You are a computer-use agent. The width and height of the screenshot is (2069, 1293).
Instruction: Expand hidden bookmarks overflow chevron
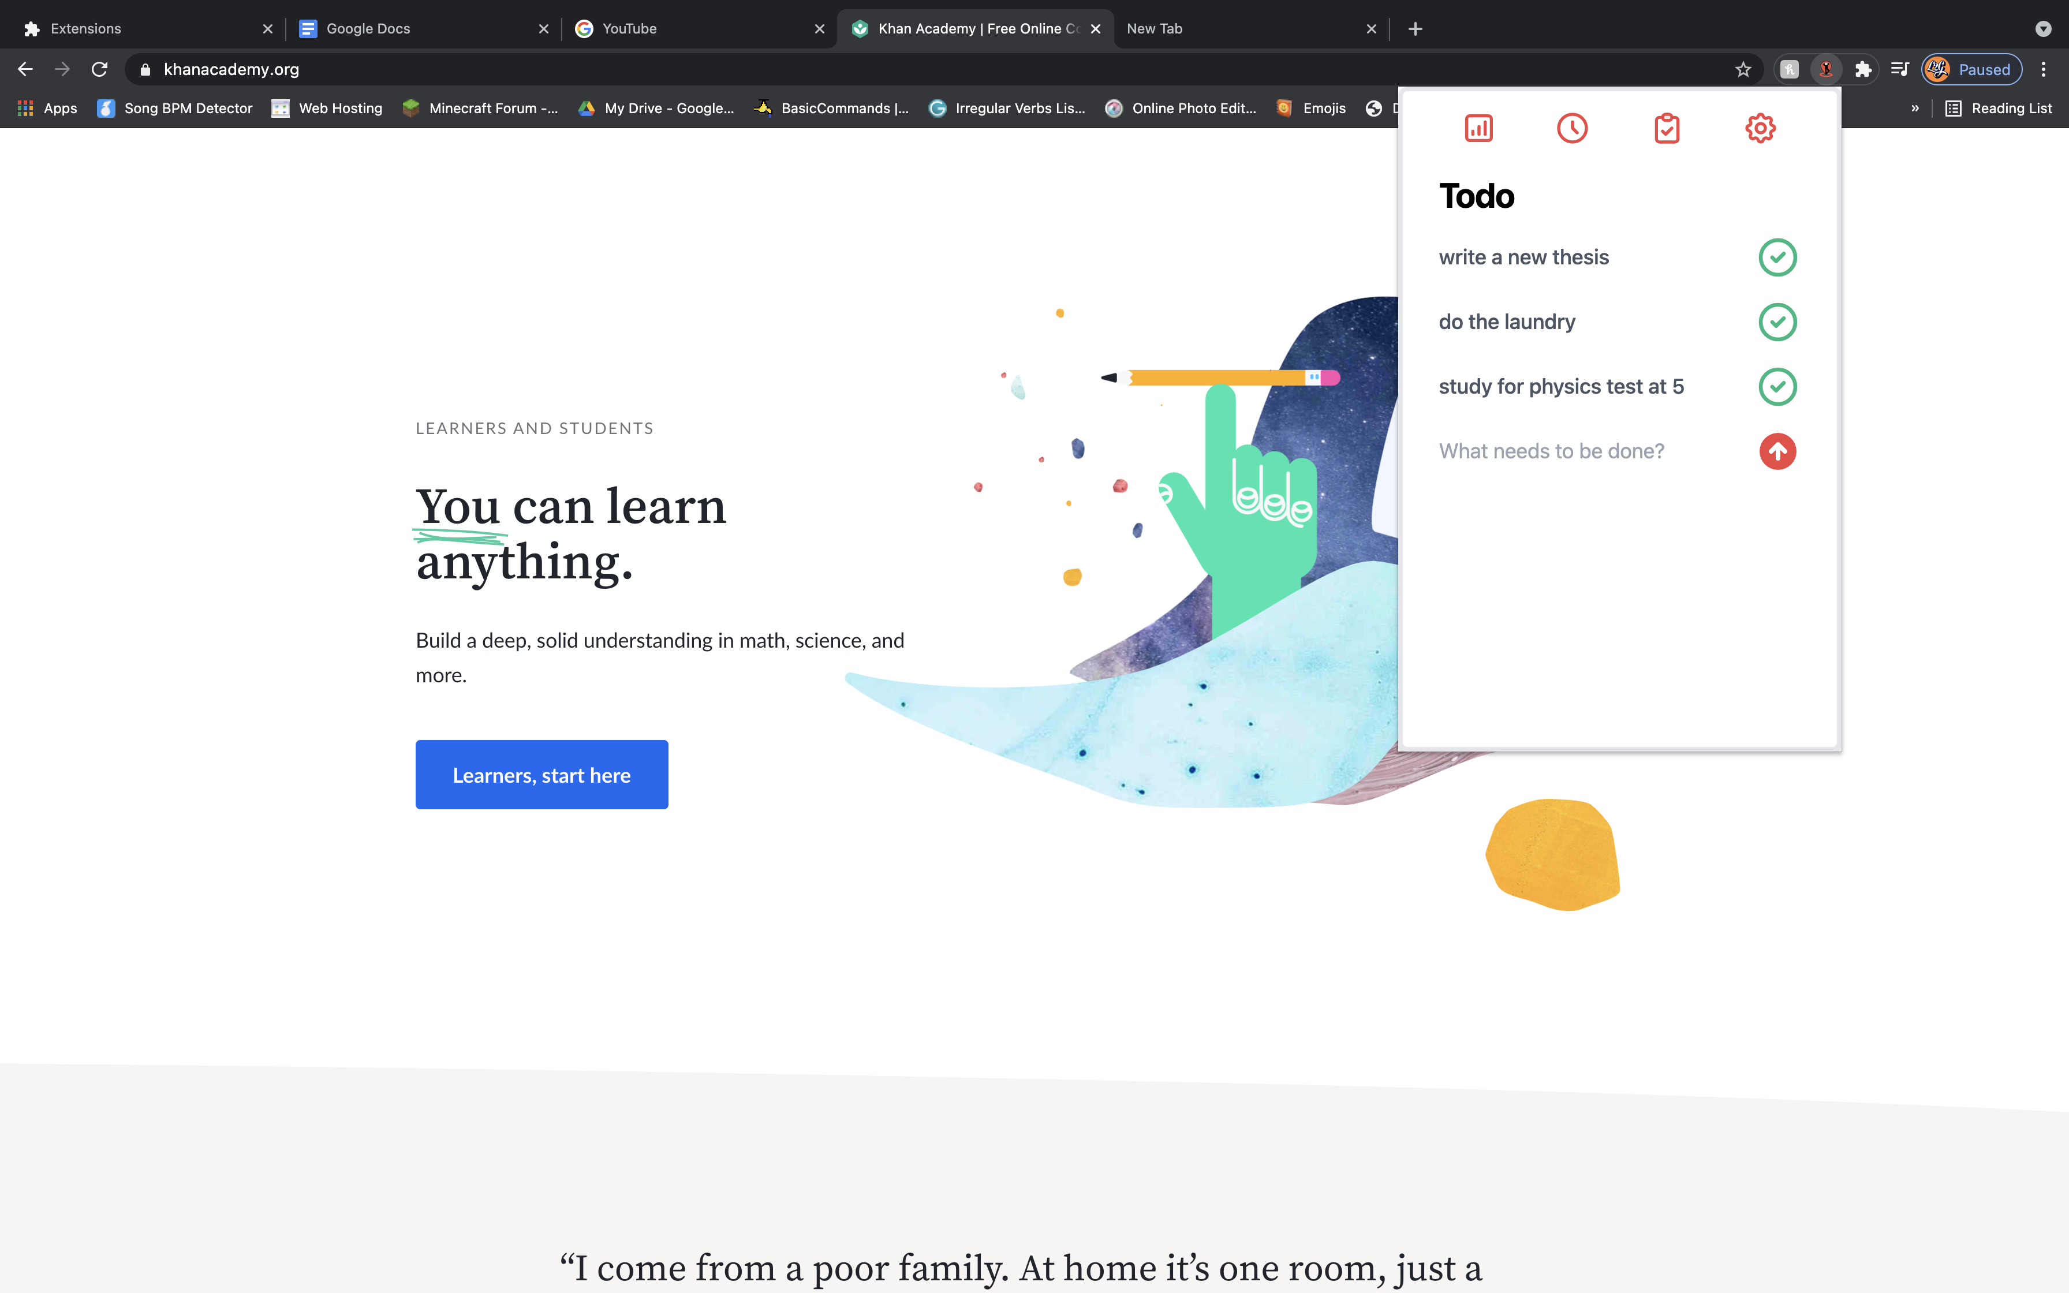point(1915,108)
